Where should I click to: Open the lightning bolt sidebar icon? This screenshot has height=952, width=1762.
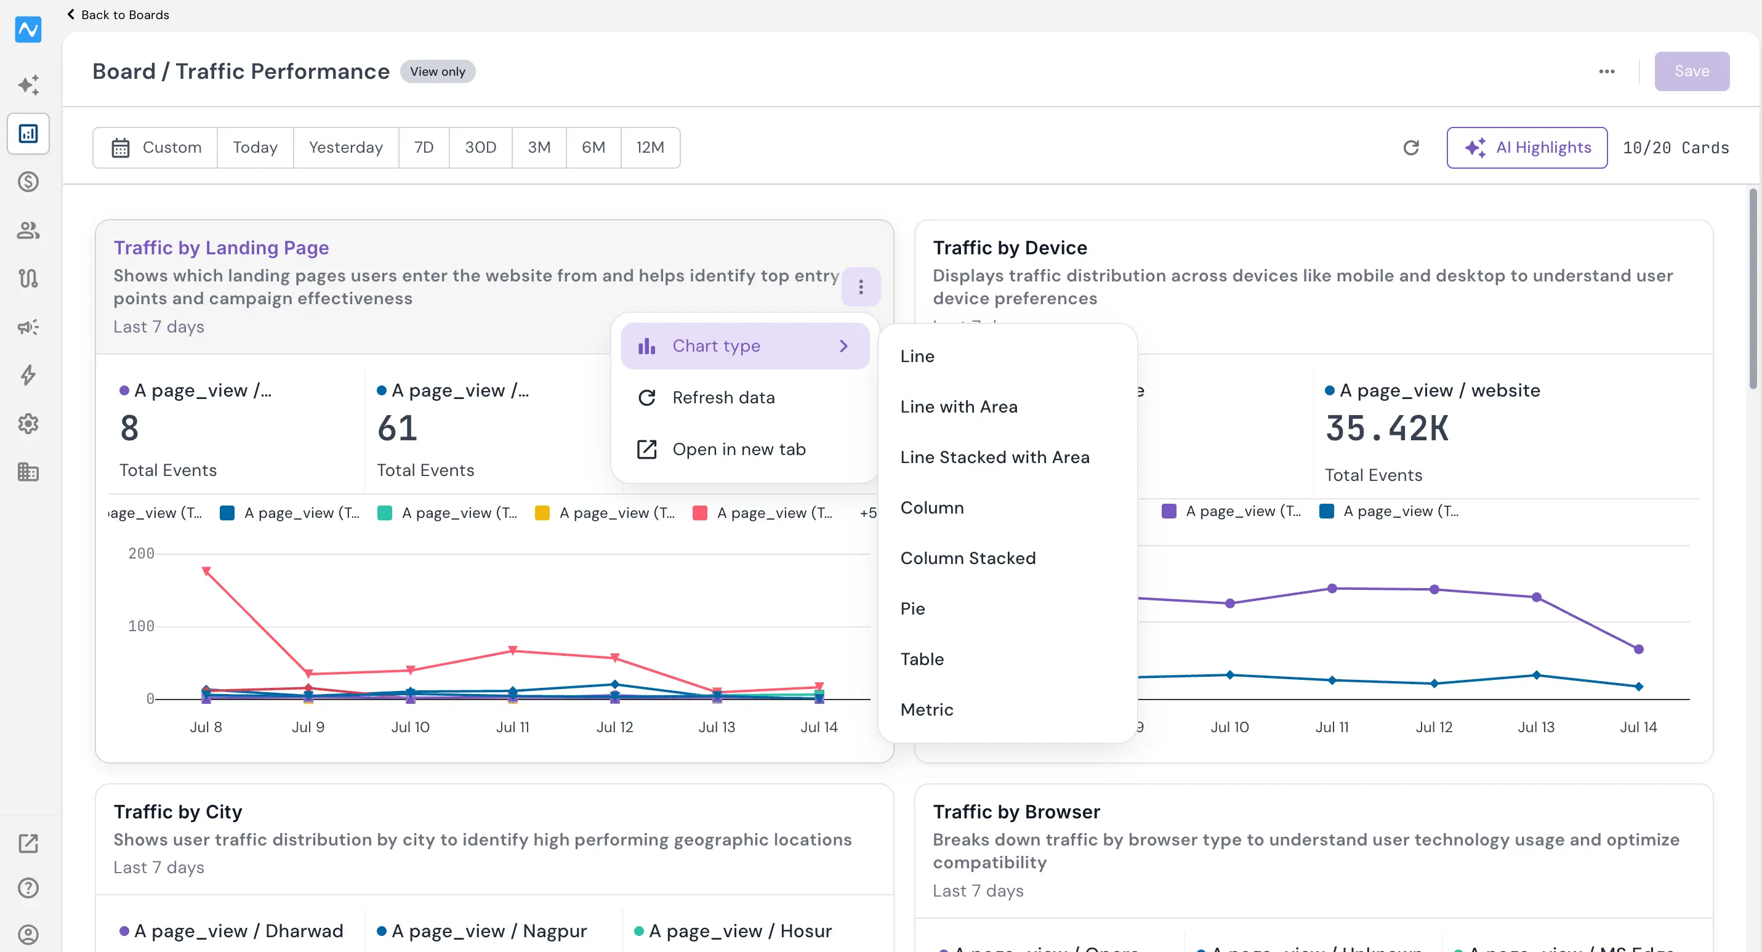28,375
